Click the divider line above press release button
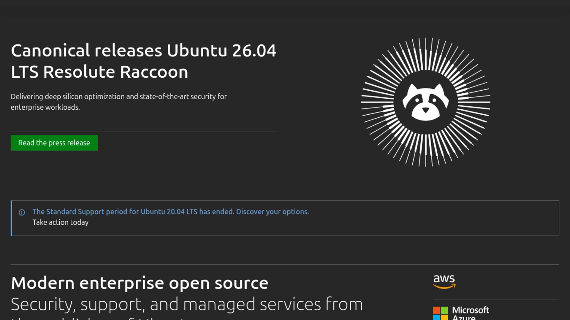 [144, 132]
